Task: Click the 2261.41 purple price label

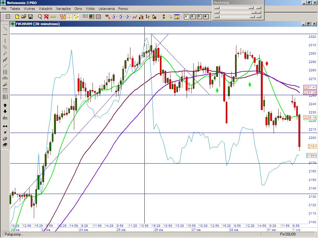Action: (x=310, y=87)
